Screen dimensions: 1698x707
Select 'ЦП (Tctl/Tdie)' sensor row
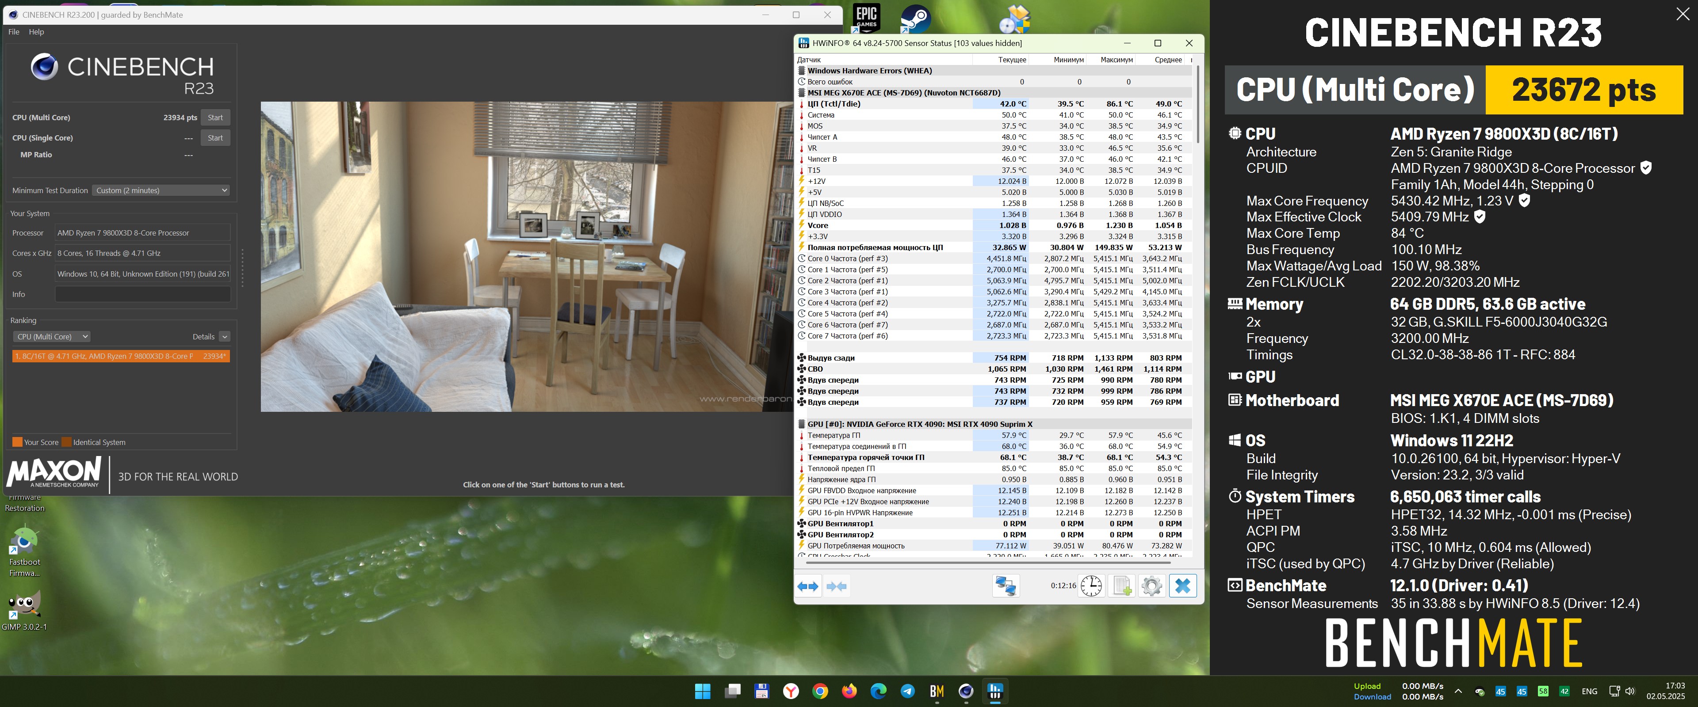click(993, 104)
